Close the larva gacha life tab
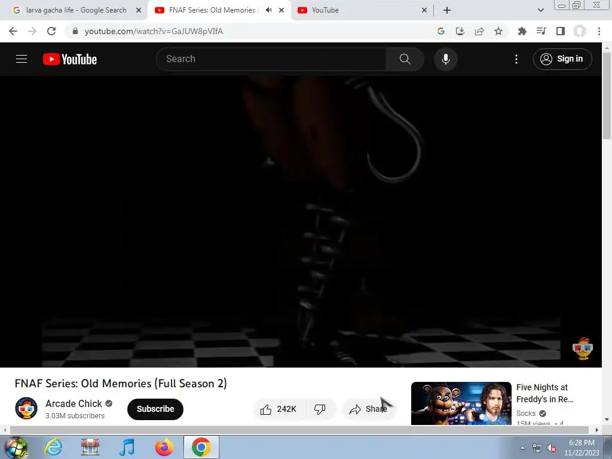This screenshot has height=459, width=612. click(139, 10)
